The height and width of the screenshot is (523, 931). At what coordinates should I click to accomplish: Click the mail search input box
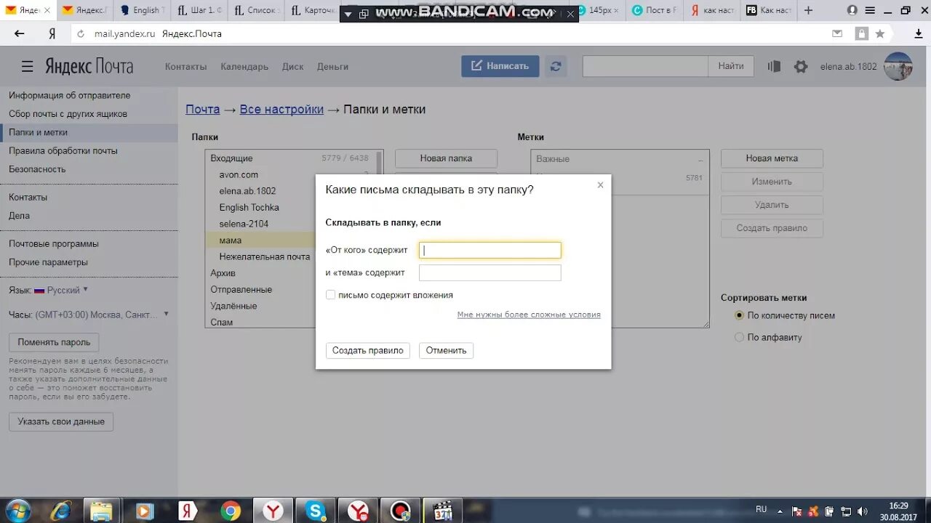pyautogui.click(x=645, y=66)
